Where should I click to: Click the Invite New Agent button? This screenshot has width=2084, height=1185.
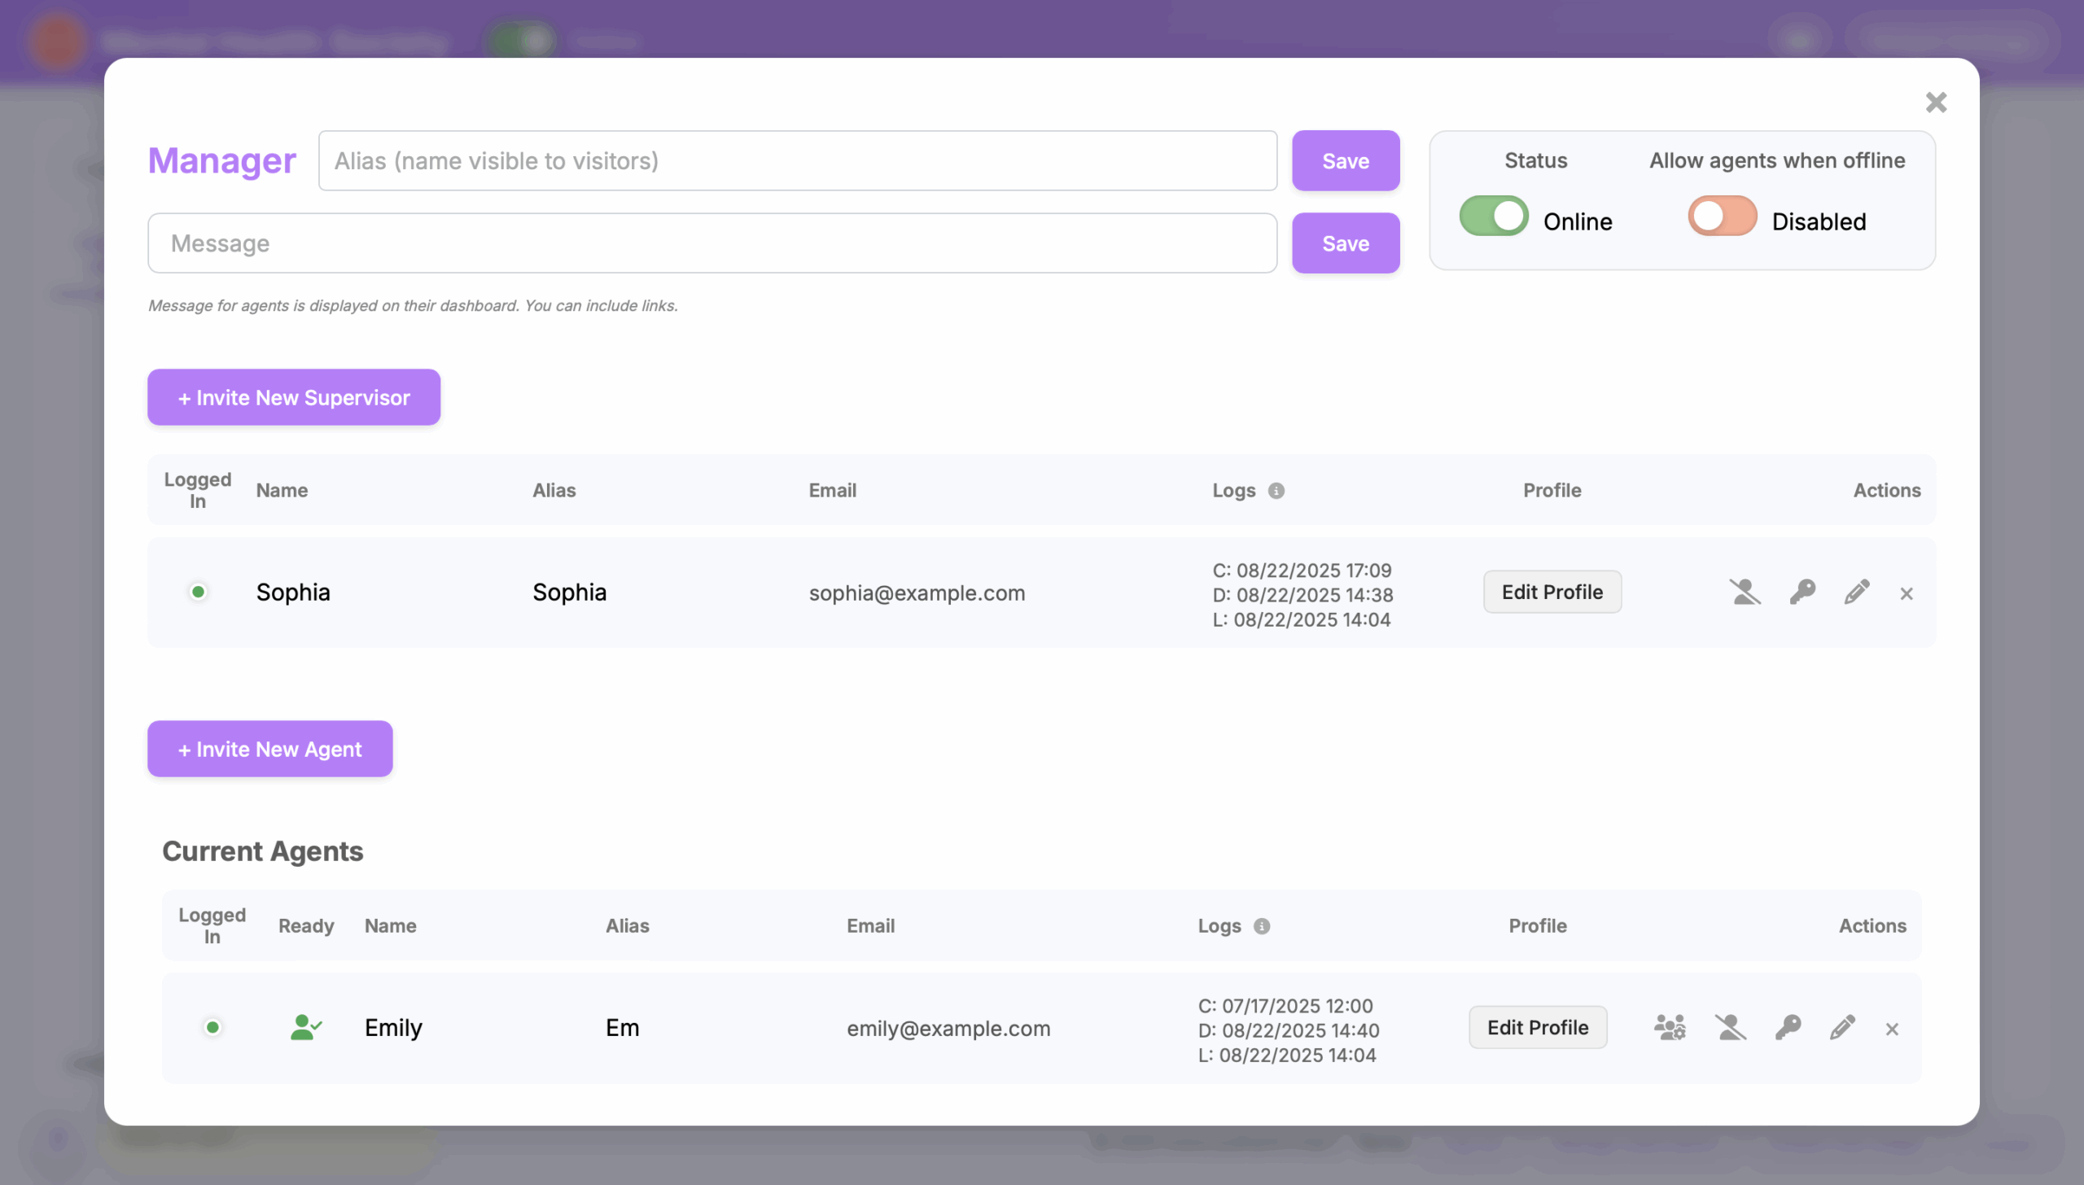pyautogui.click(x=270, y=749)
